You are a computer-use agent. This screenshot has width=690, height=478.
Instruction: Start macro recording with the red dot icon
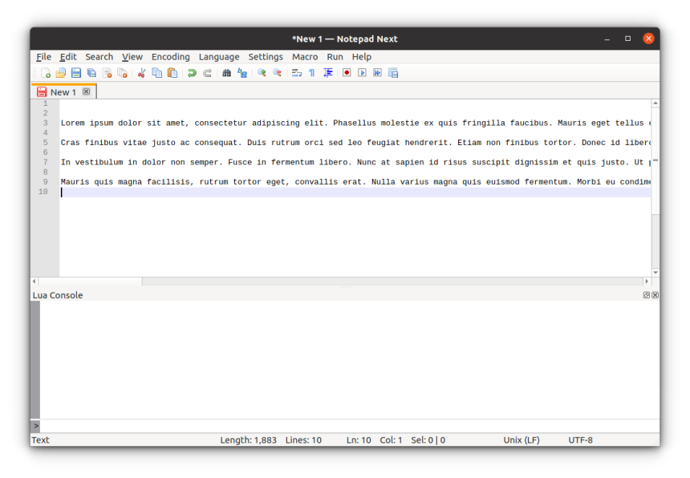point(345,72)
